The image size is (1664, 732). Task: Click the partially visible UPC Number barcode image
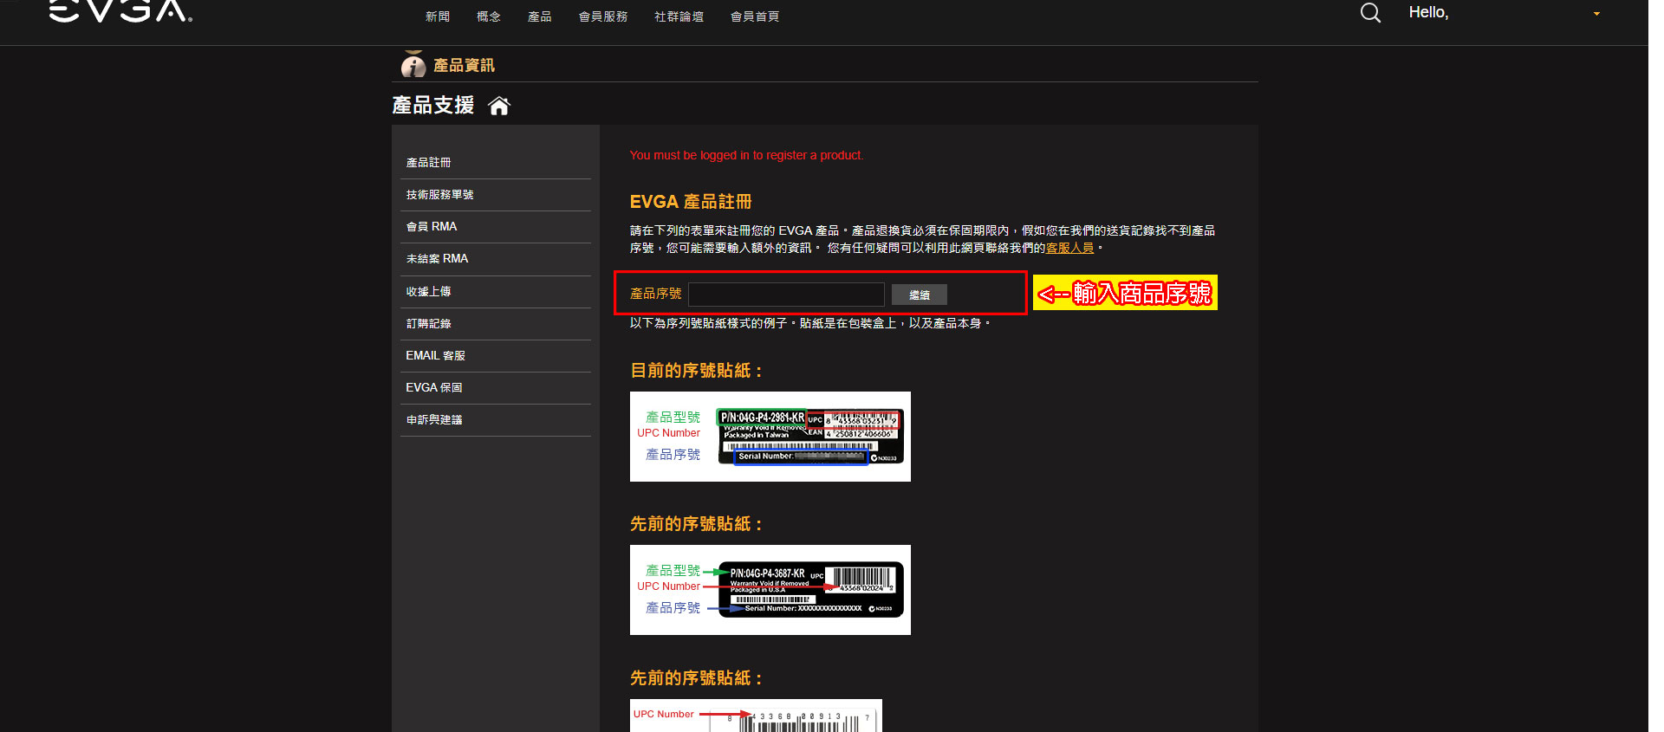coord(756,716)
